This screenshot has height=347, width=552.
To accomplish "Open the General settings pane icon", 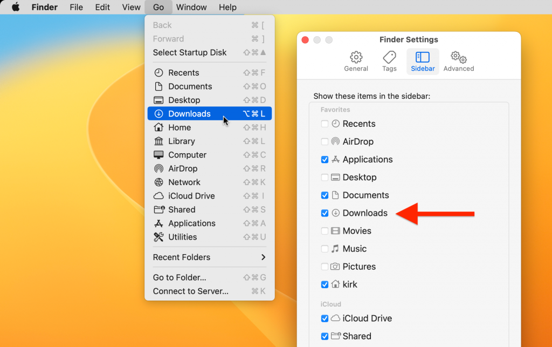I will (356, 57).
